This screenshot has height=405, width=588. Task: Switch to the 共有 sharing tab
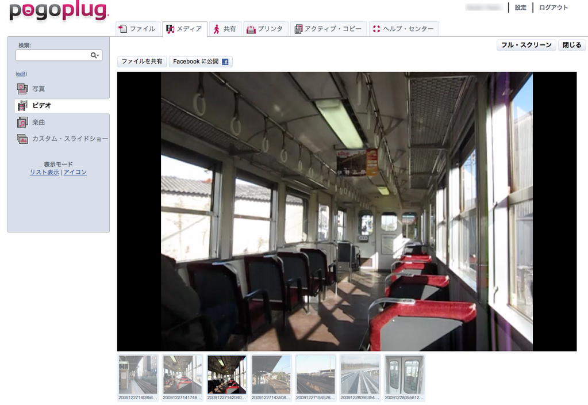tap(224, 29)
